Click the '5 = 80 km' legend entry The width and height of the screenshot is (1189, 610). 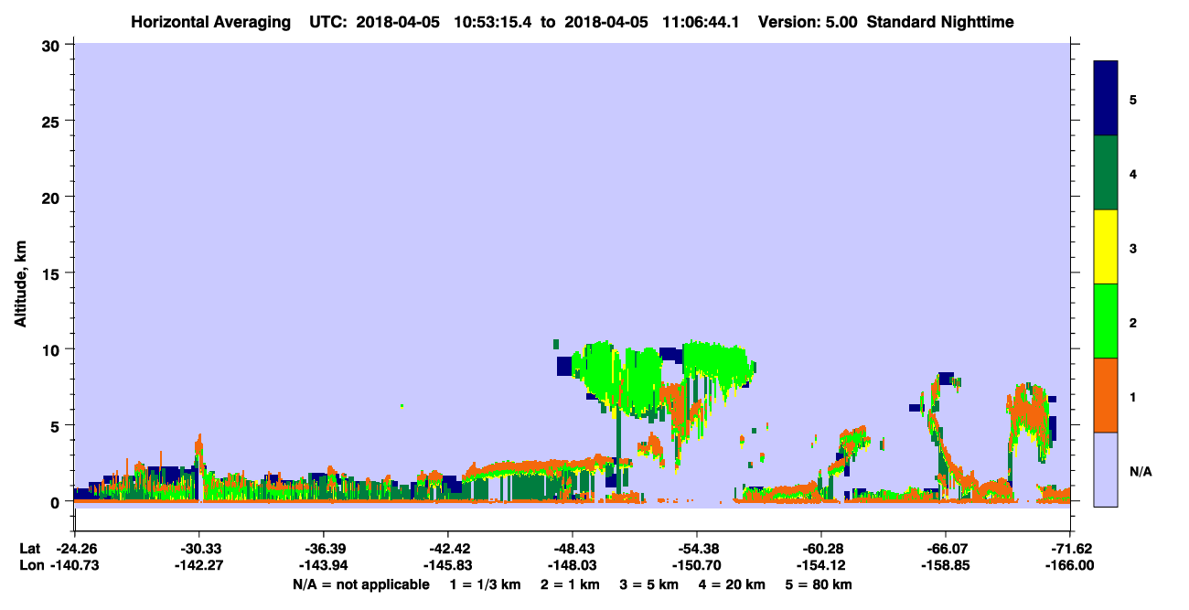pos(819,584)
